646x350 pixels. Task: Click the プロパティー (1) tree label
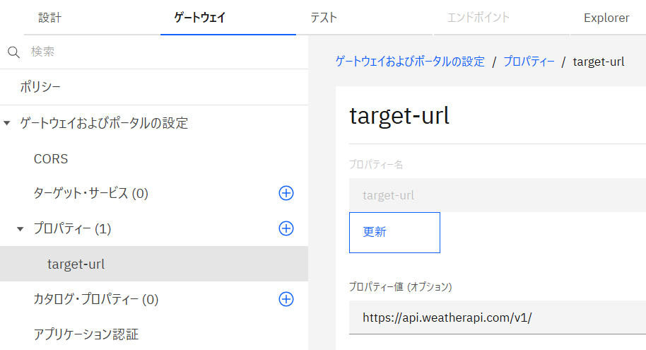(72, 228)
